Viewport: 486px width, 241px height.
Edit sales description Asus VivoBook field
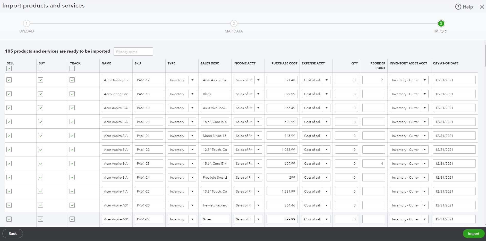[x=215, y=108]
